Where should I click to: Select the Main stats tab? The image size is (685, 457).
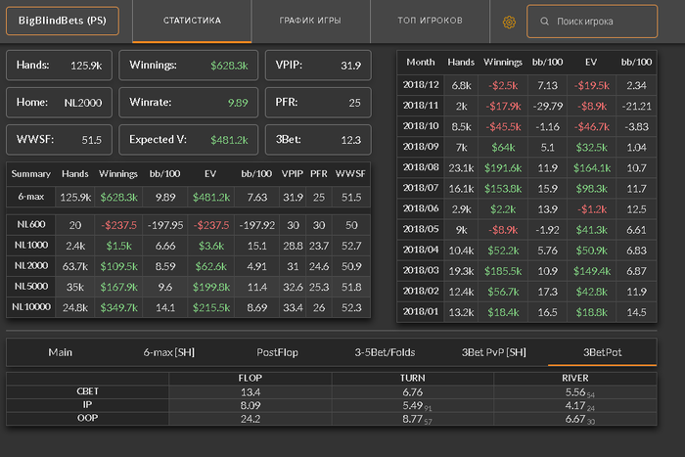62,351
